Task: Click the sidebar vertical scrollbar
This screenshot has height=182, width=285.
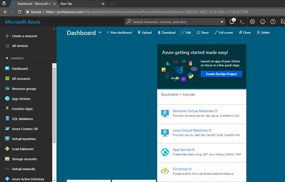Action: (54, 106)
